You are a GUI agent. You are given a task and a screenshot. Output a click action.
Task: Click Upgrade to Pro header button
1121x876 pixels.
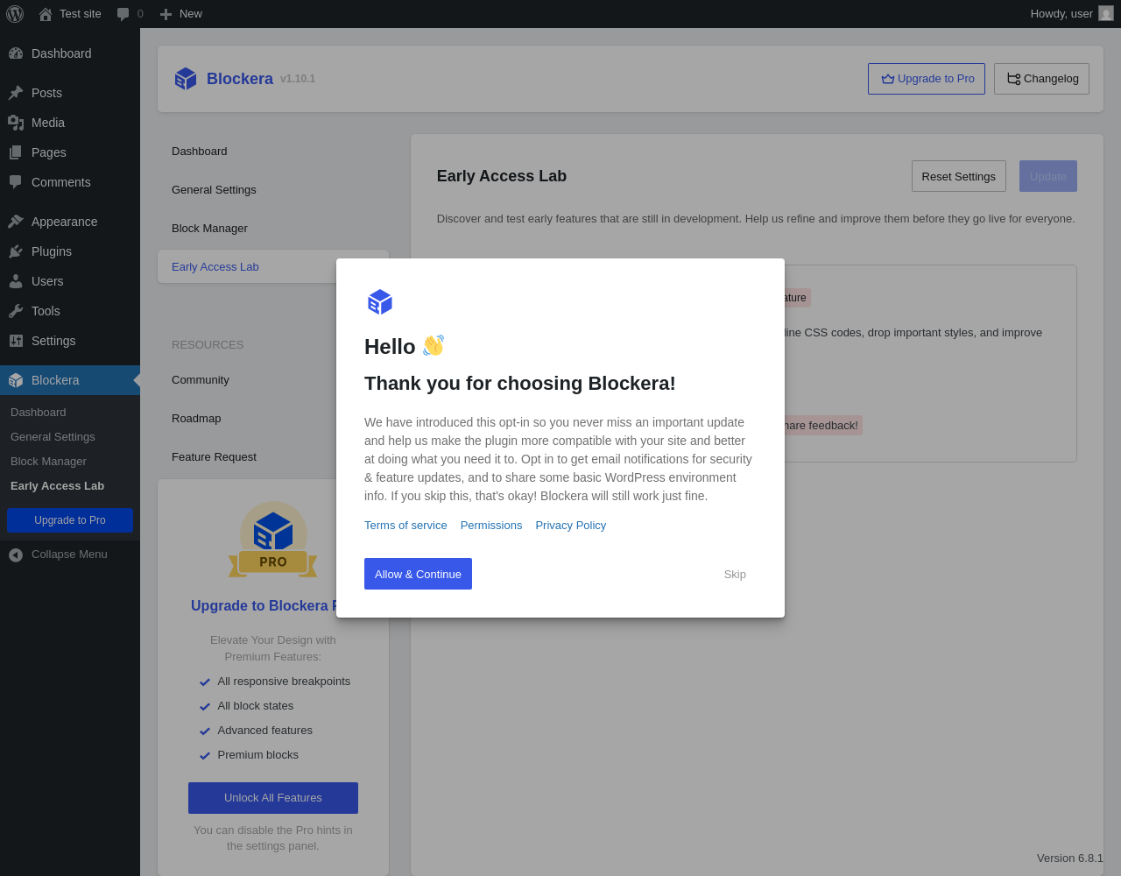(927, 79)
